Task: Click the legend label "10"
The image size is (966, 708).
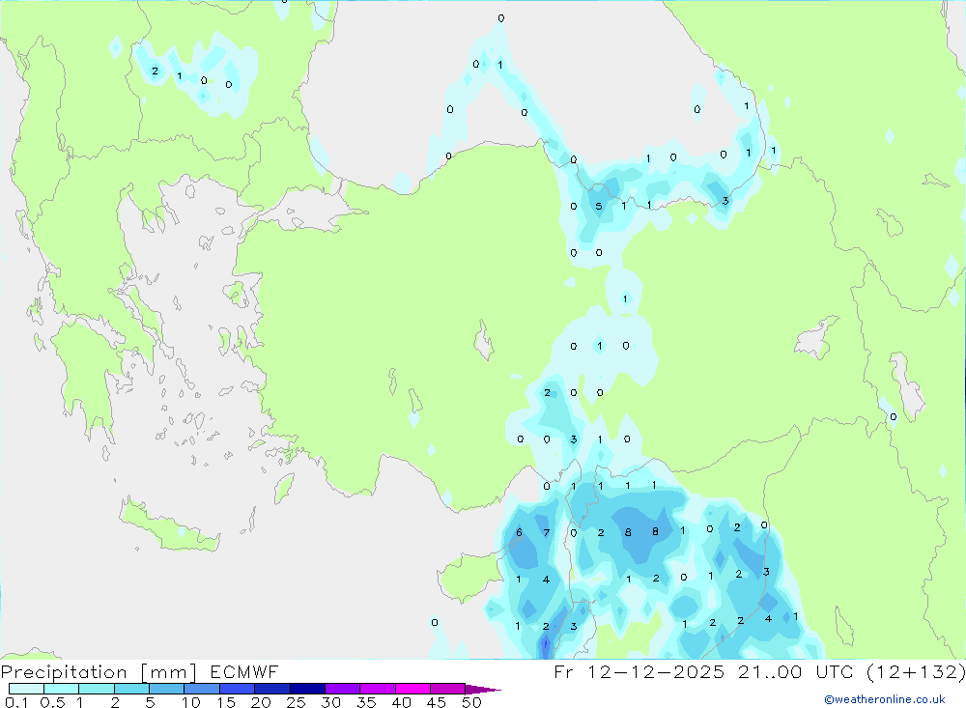Action: (190, 702)
